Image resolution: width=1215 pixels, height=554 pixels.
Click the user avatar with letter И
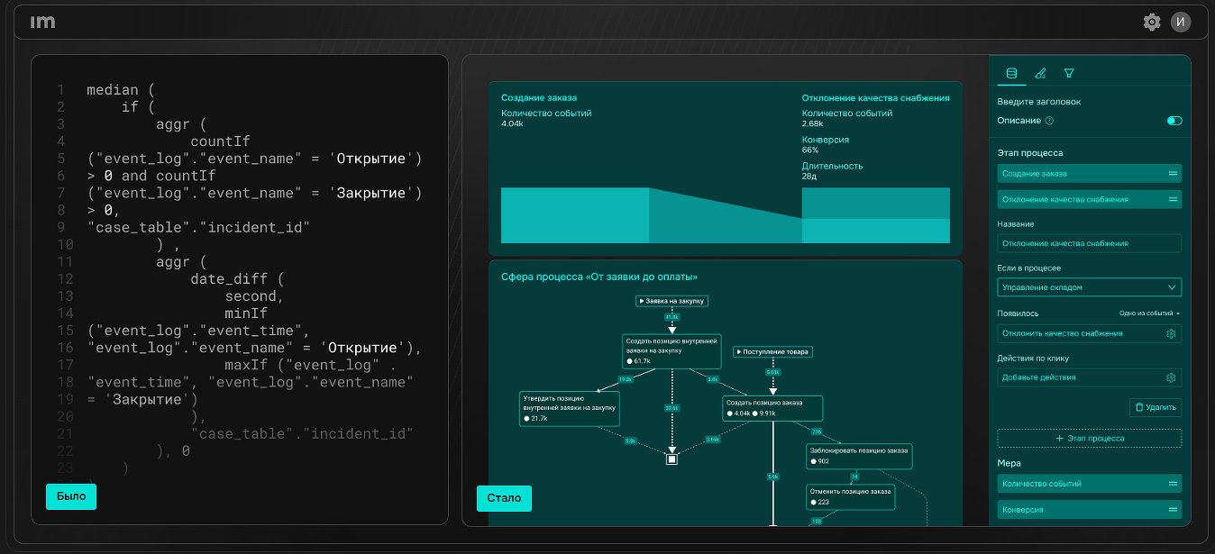coord(1180,23)
